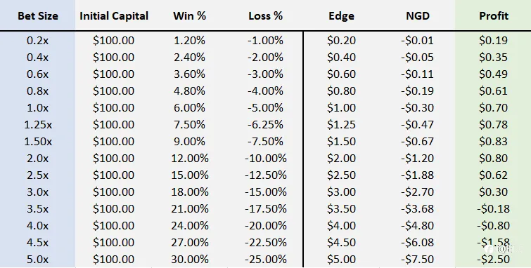This screenshot has width=531, height=268.
Task: Select the -$0.18 profit cell
Action: 494,208
